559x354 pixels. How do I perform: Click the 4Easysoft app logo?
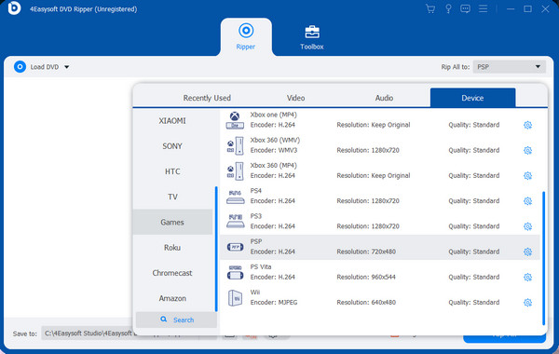(x=14, y=7)
